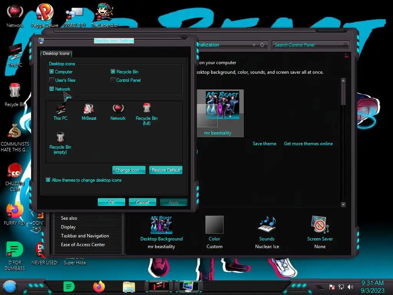This screenshot has height=295, width=393.
Task: Click the Save theme link
Action: tap(264, 144)
